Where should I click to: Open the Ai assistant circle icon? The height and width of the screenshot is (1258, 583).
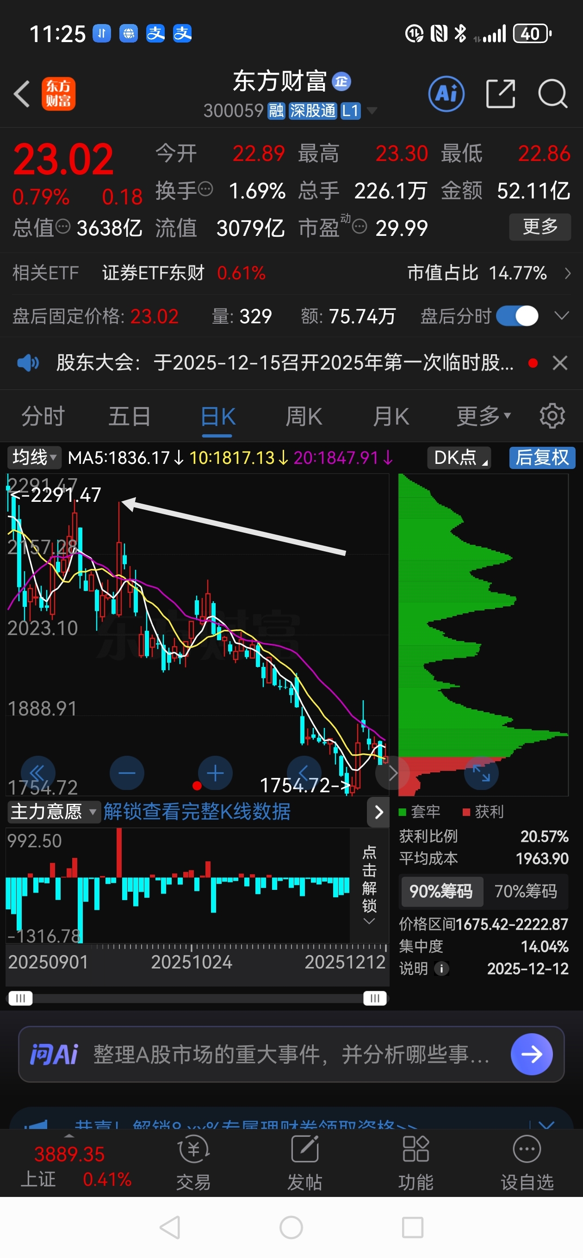446,94
